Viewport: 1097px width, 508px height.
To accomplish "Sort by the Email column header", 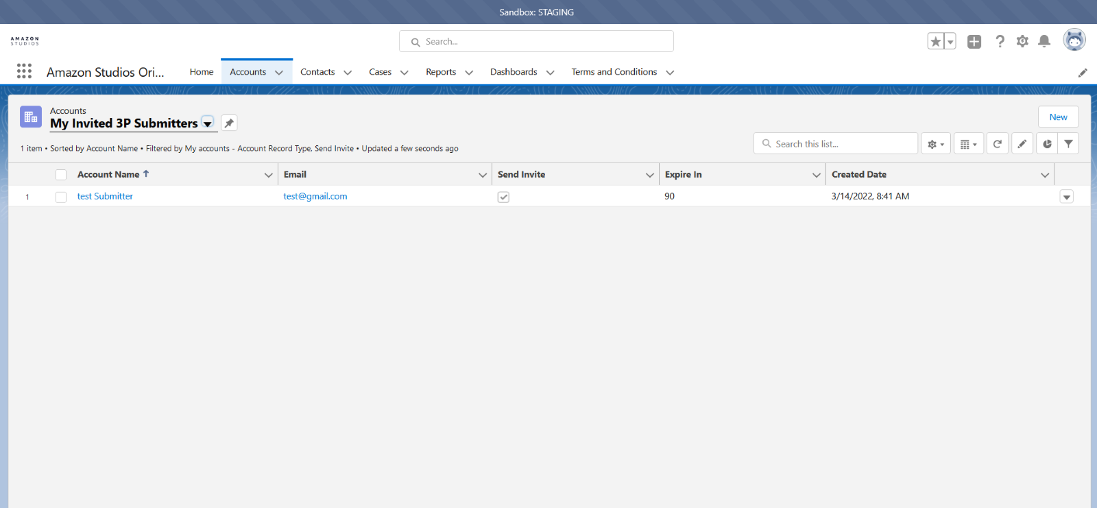I will [295, 175].
